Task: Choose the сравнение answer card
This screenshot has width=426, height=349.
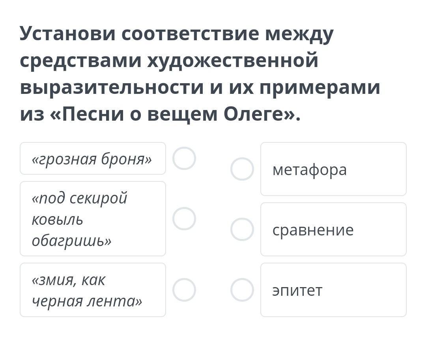Action: tap(333, 229)
